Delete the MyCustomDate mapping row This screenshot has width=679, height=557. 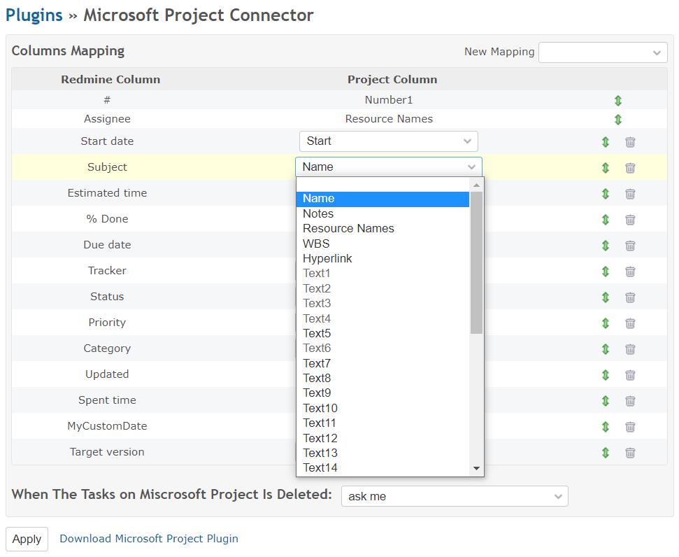(x=630, y=427)
